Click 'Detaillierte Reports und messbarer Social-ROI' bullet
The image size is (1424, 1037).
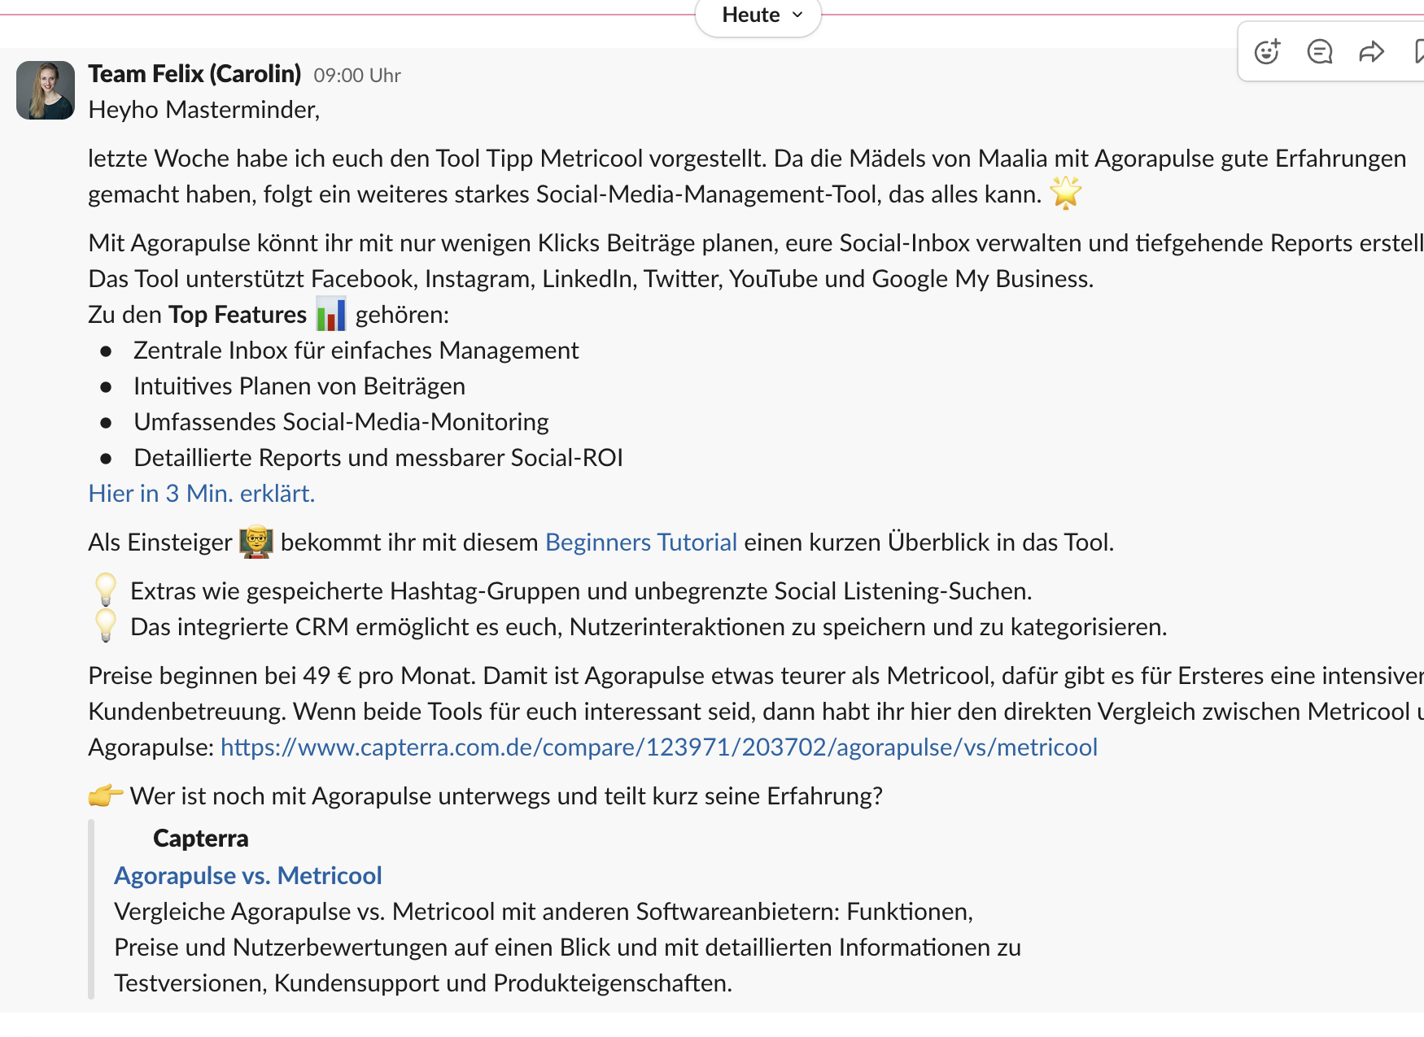tap(378, 458)
